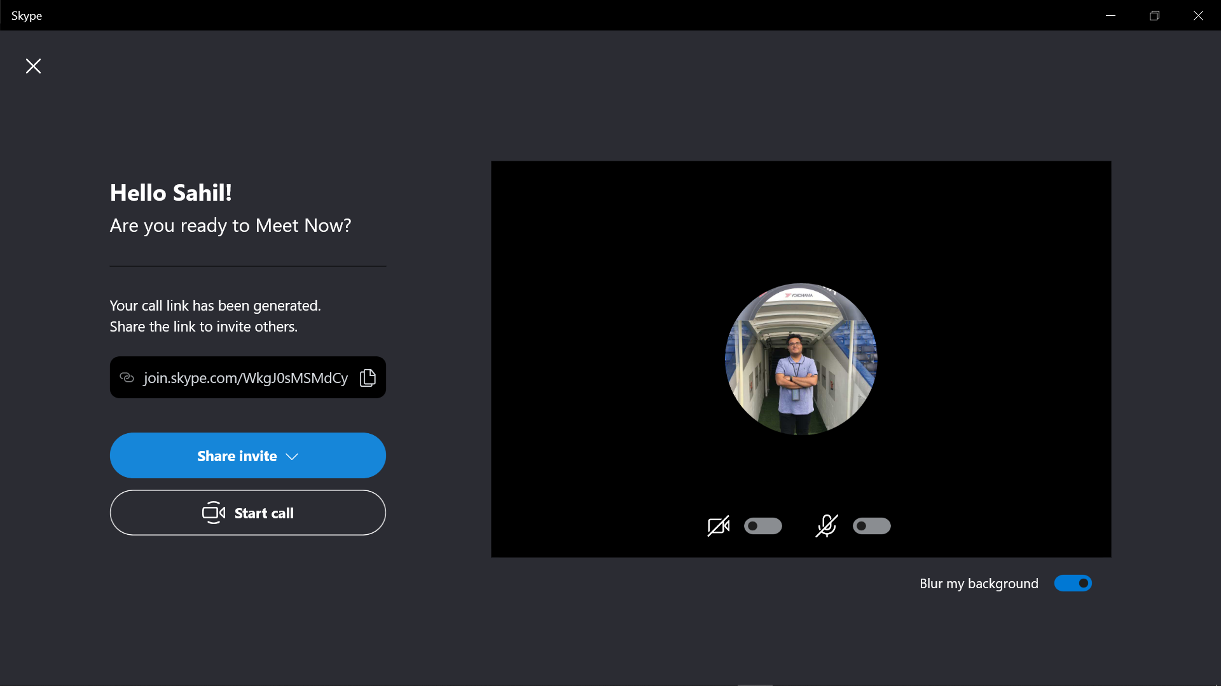The image size is (1221, 686).
Task: Click the crossed-out camera icon
Action: (719, 526)
